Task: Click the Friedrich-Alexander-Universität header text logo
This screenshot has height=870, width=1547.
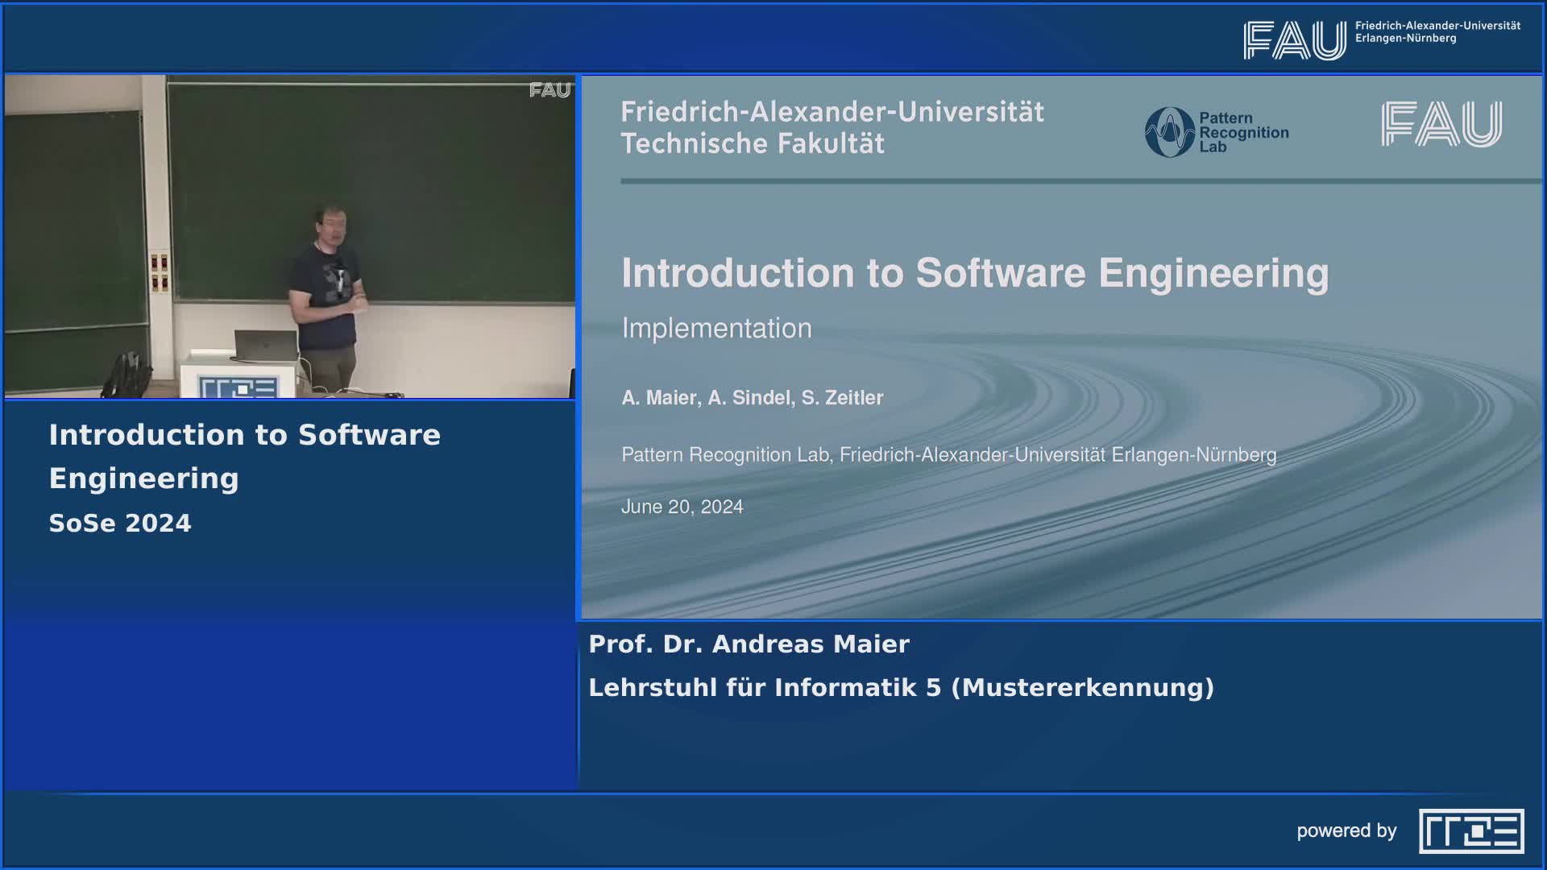Action: tap(830, 112)
